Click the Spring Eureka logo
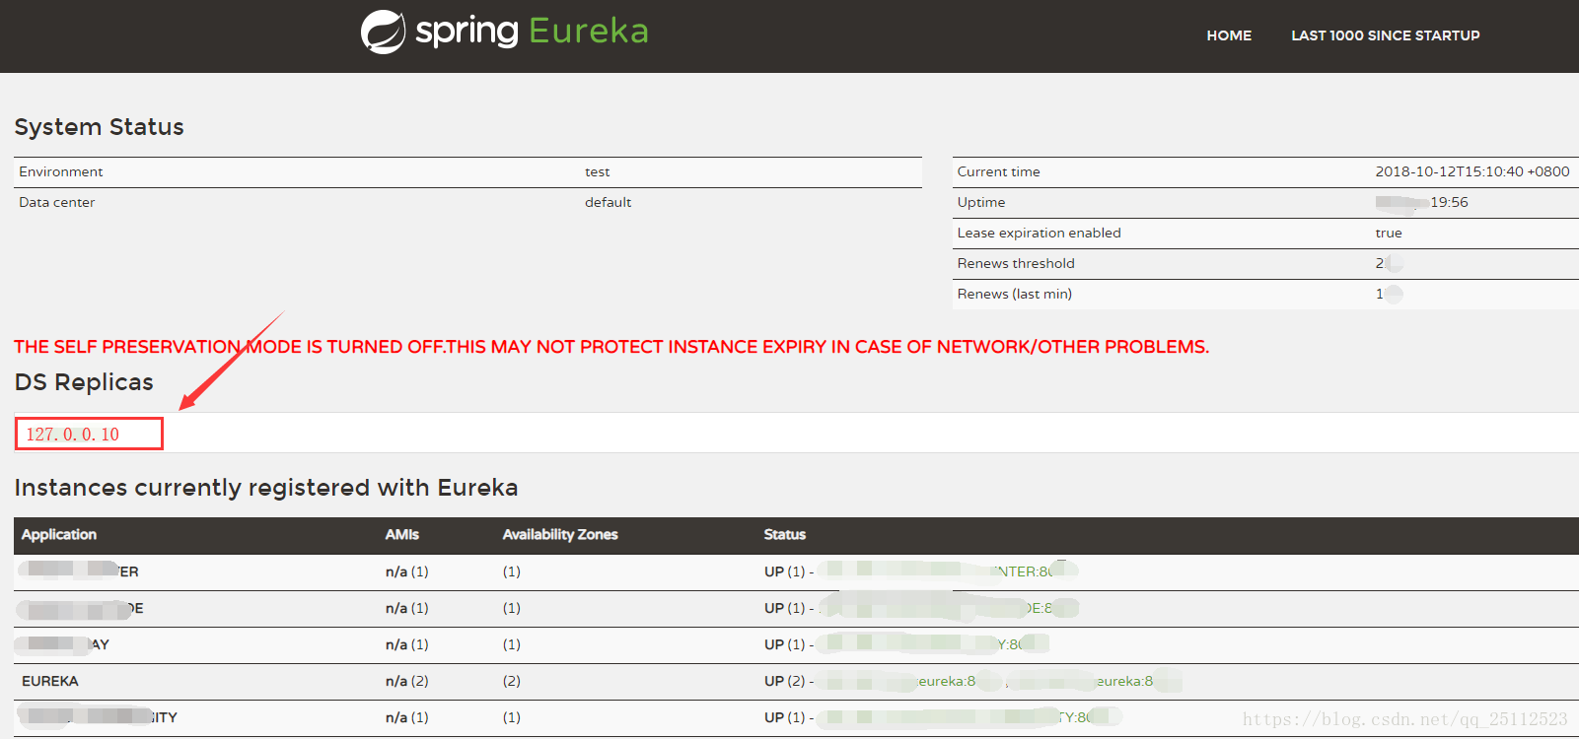 [505, 32]
